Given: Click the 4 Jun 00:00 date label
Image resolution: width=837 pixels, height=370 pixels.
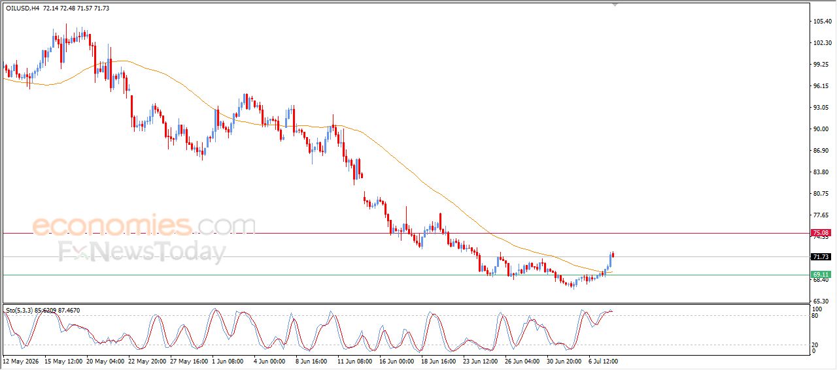Looking at the screenshot, I should (x=269, y=361).
